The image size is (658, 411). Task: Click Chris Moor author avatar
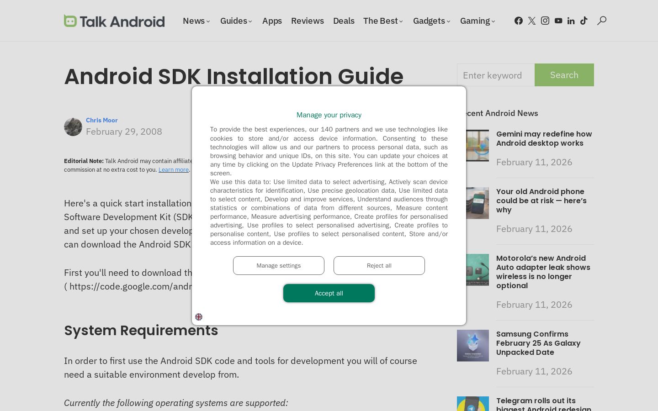pyautogui.click(x=73, y=127)
